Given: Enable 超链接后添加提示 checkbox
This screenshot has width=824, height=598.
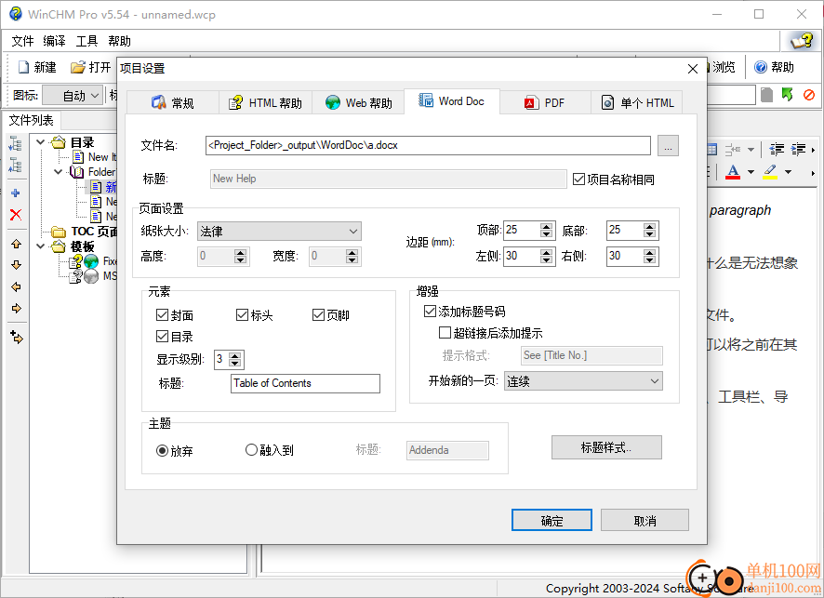Looking at the screenshot, I should pyautogui.click(x=445, y=333).
